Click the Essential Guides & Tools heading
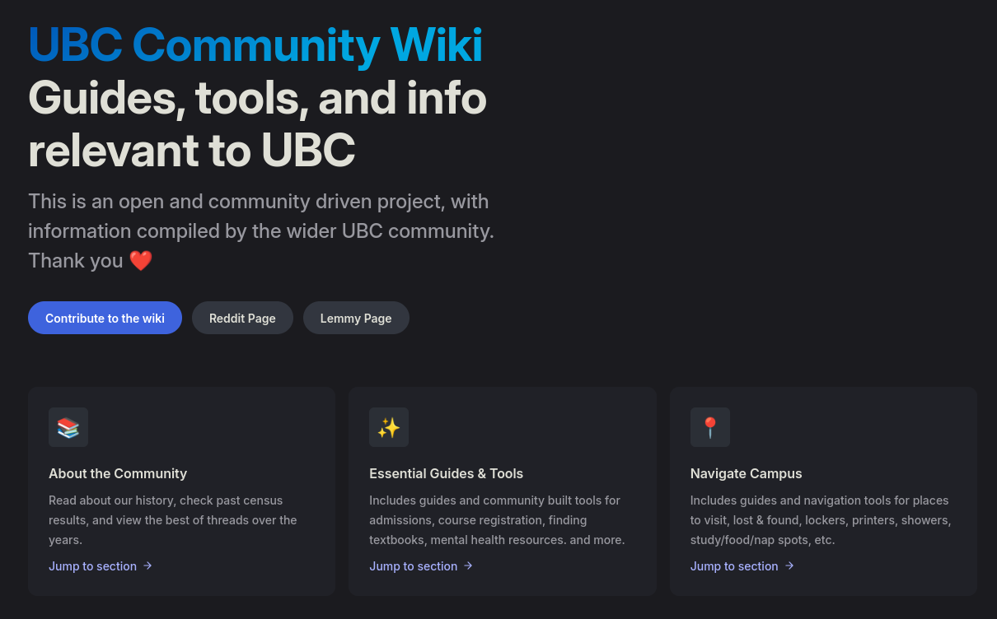This screenshot has width=997, height=619. (447, 473)
